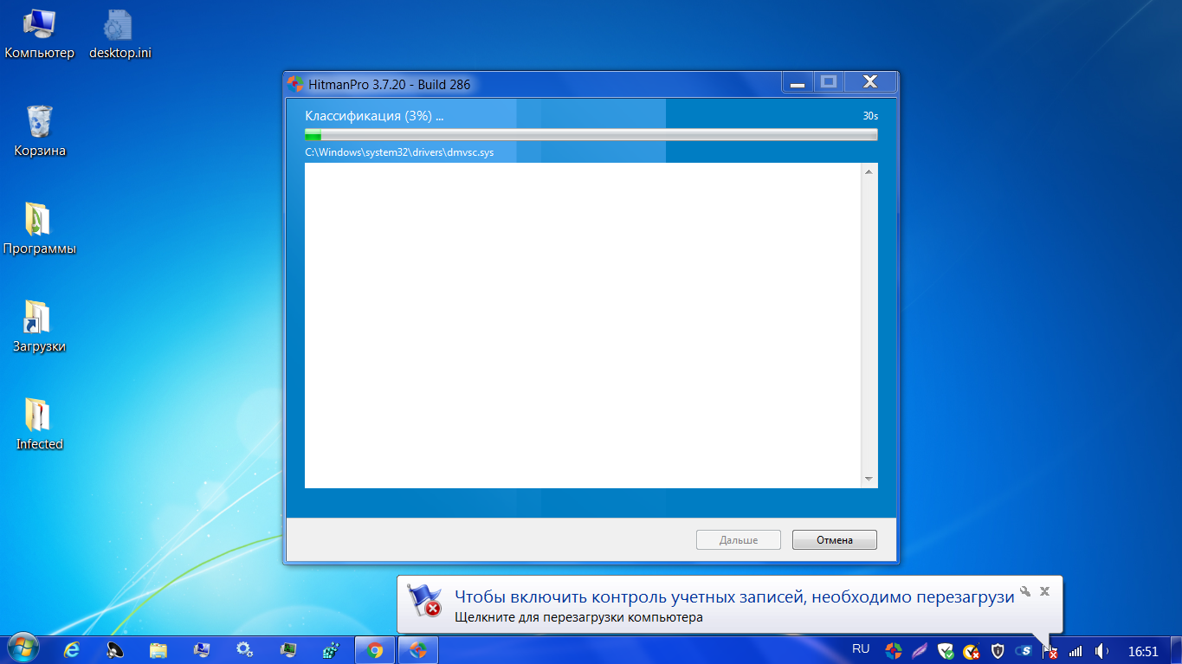The height and width of the screenshot is (664, 1182).
Task: Switch to Google Chrome in the taskbar
Action: [x=375, y=650]
